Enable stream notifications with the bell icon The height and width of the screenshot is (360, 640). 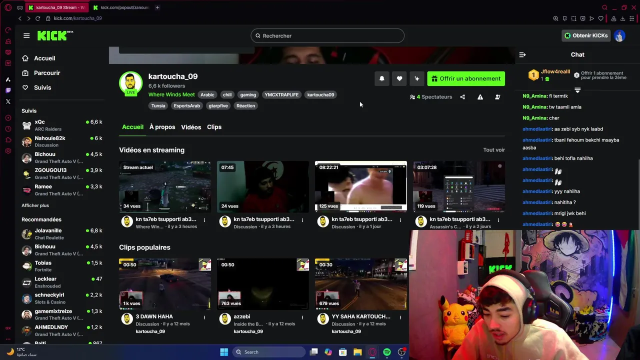(382, 78)
